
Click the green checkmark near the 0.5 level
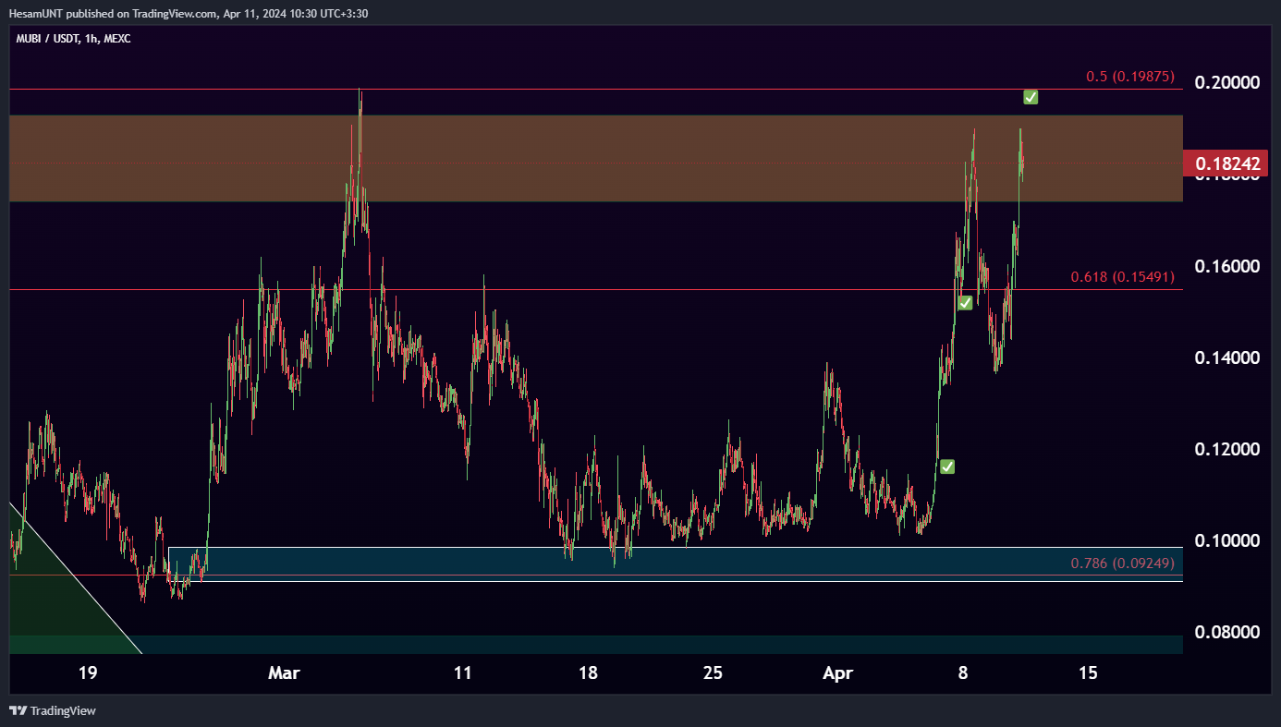[1031, 97]
